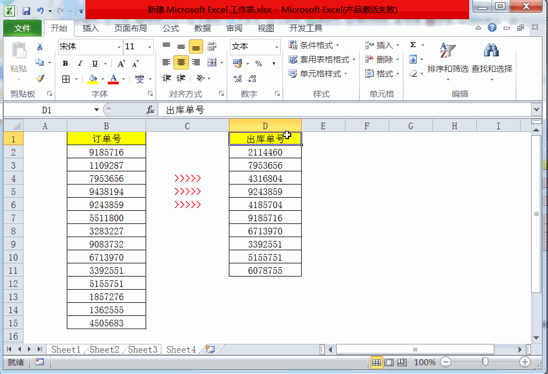
Task: Click the Wrap Text icon
Action: tap(211, 46)
